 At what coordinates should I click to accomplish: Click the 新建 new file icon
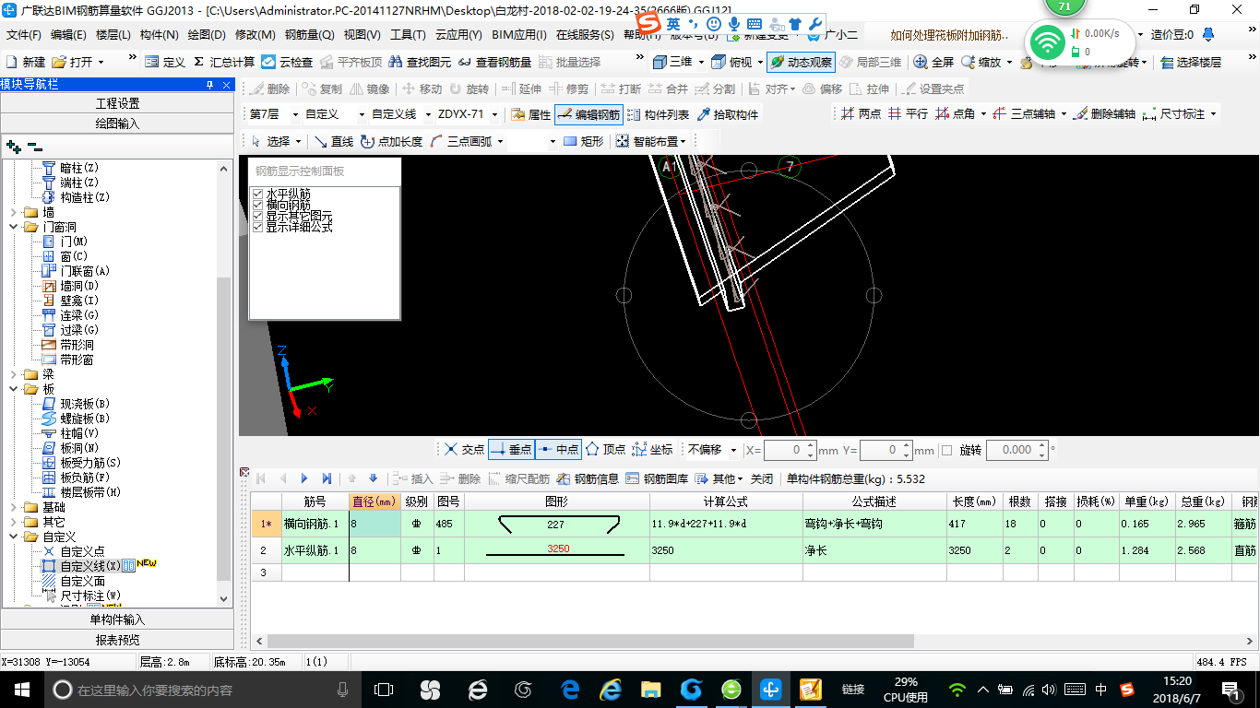tap(26, 62)
